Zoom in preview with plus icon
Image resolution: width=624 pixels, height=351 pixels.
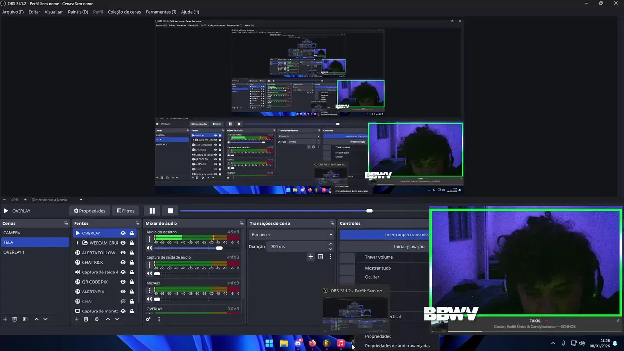point(25,199)
